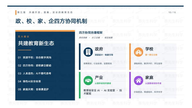Click the purple 从监管者到协作者 subtitle
Viewport: 192px width, 108px height.
click(153, 83)
